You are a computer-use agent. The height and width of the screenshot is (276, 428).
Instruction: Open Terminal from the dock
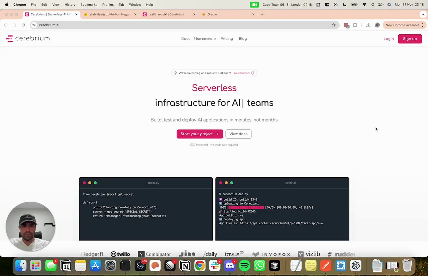125,266
